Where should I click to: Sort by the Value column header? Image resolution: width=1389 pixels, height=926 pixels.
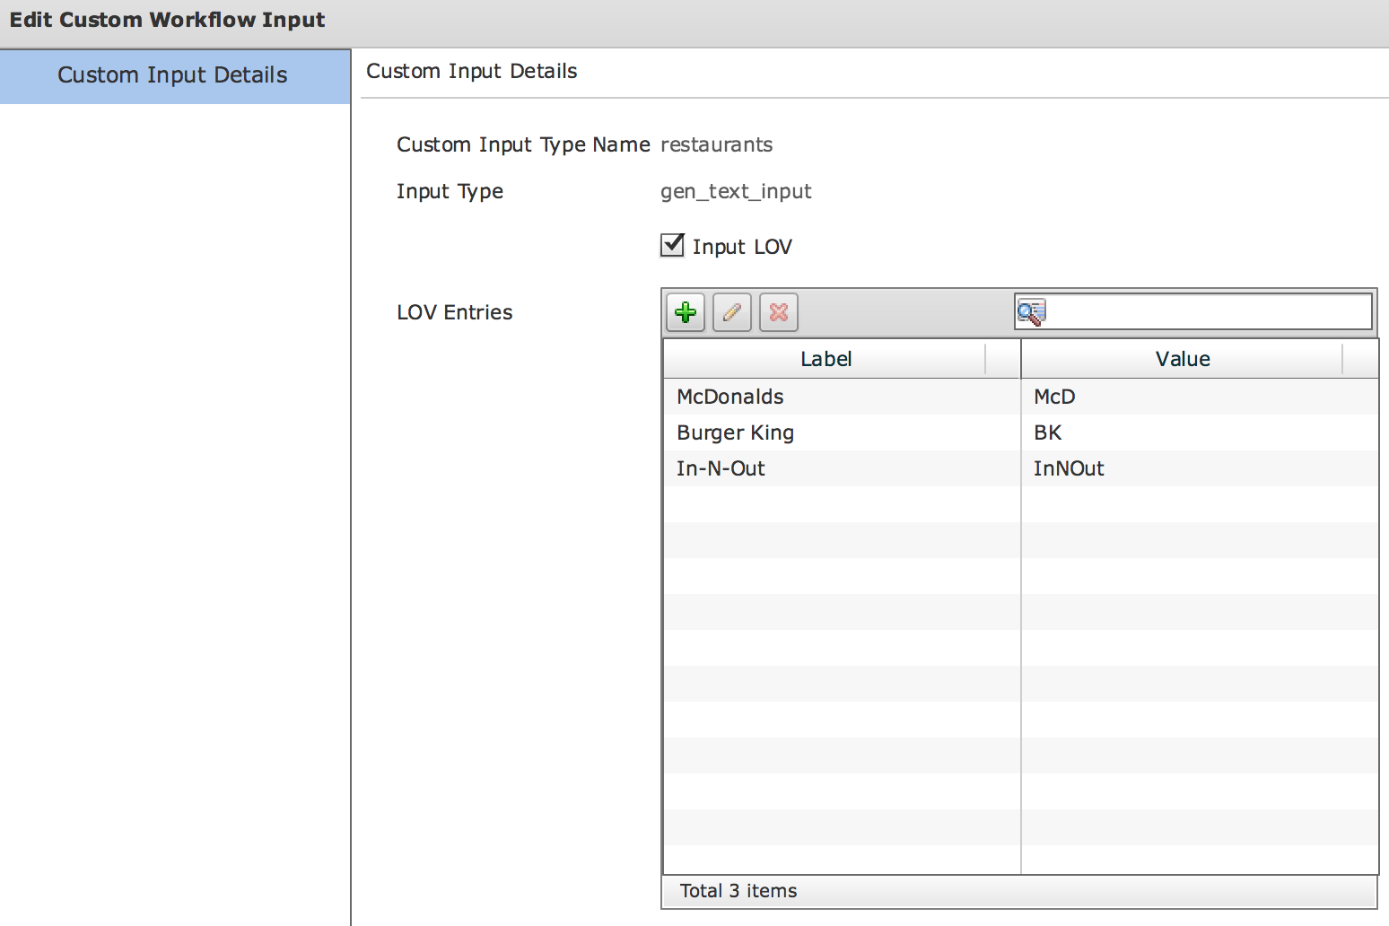click(x=1182, y=359)
